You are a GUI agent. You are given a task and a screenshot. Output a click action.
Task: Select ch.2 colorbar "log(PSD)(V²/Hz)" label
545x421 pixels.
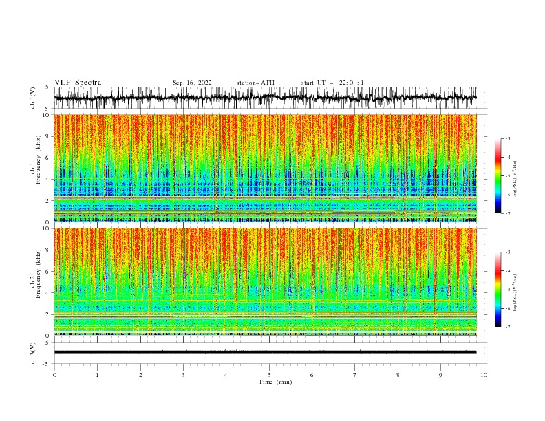click(515, 292)
